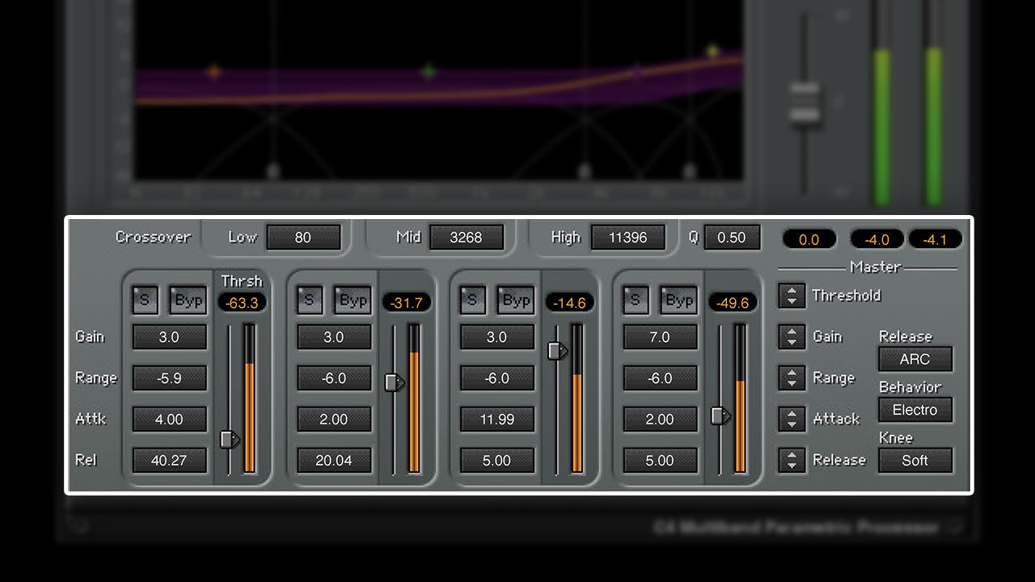
Task: Solo the fourth band
Action: (635, 299)
